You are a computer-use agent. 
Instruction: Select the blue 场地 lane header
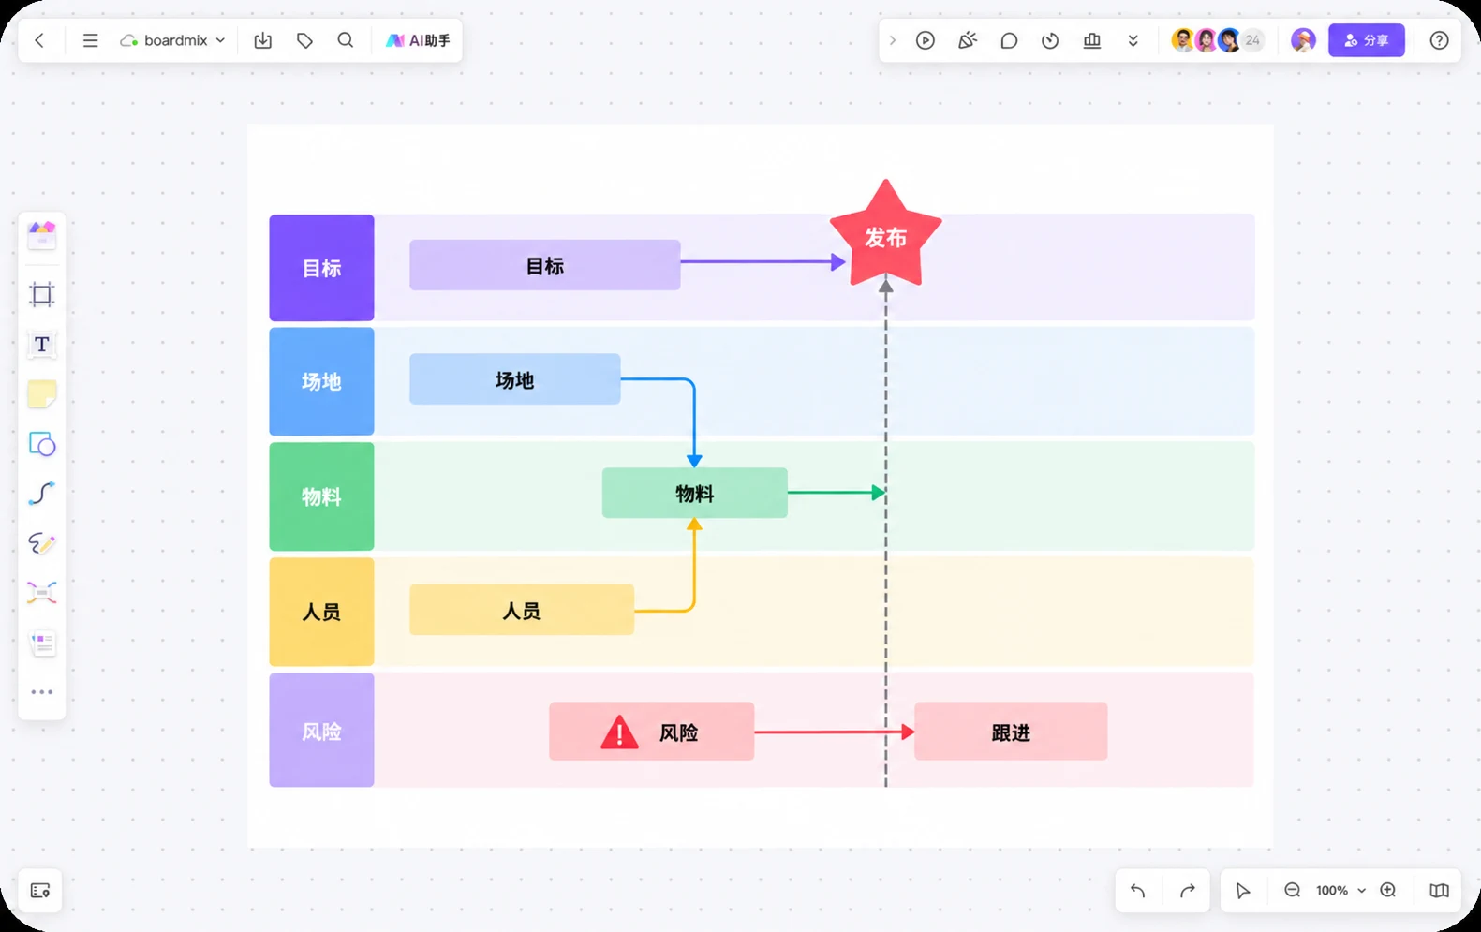pos(321,381)
